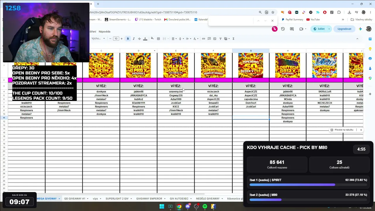Open the cell borders tool
Viewport: 375px width, 211px height.
[x=158, y=39]
